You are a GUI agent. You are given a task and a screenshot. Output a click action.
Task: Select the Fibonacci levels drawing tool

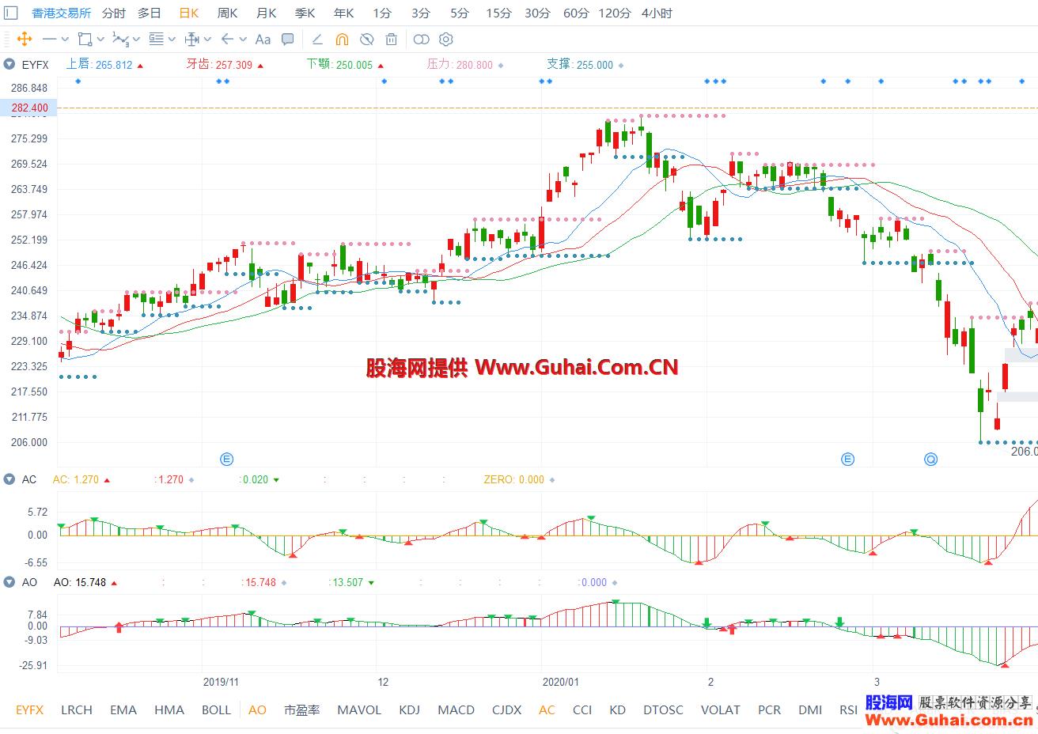[156, 39]
